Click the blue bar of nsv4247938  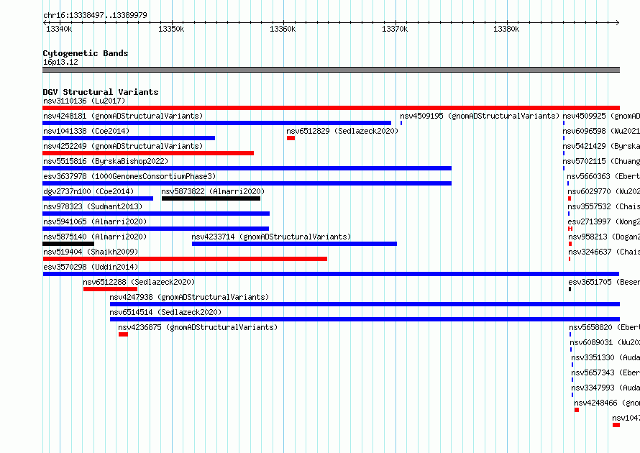coord(365,304)
